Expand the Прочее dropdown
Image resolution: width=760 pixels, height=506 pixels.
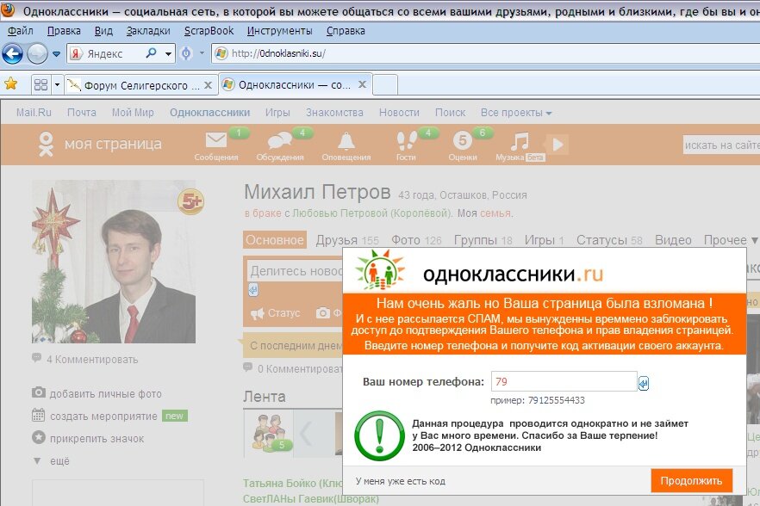click(731, 240)
